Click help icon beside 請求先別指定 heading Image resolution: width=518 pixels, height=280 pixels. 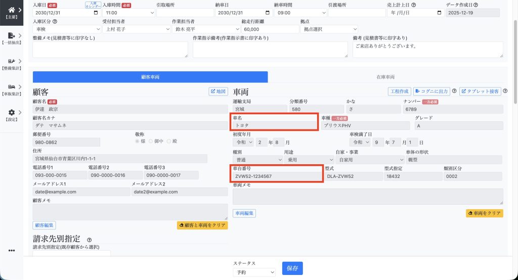click(89, 240)
